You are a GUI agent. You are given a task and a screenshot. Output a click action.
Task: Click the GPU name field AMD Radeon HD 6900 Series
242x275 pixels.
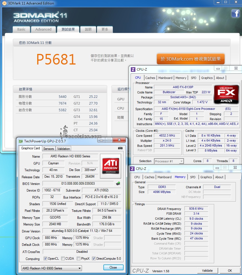point(70,156)
